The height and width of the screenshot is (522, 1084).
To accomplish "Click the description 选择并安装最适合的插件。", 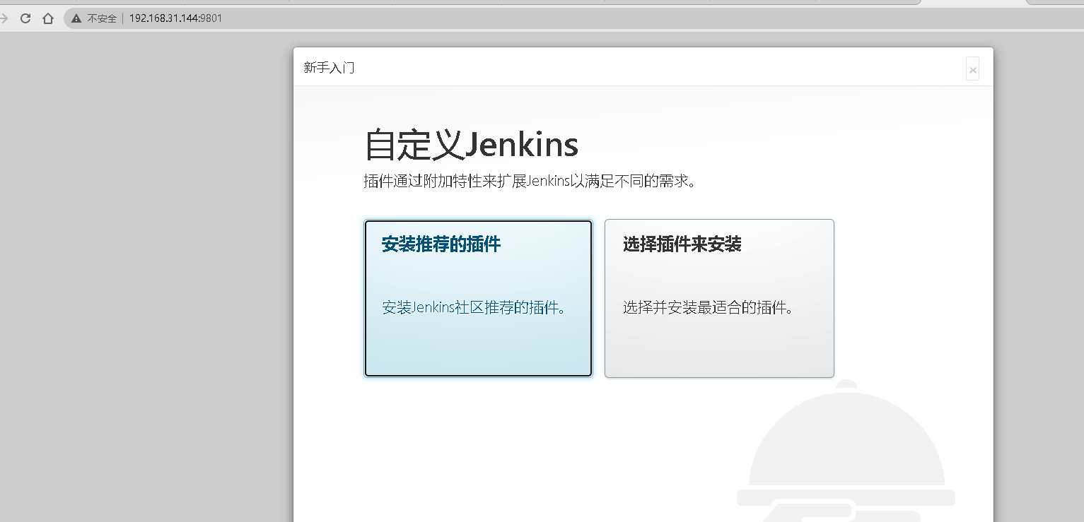I will pyautogui.click(x=708, y=308).
